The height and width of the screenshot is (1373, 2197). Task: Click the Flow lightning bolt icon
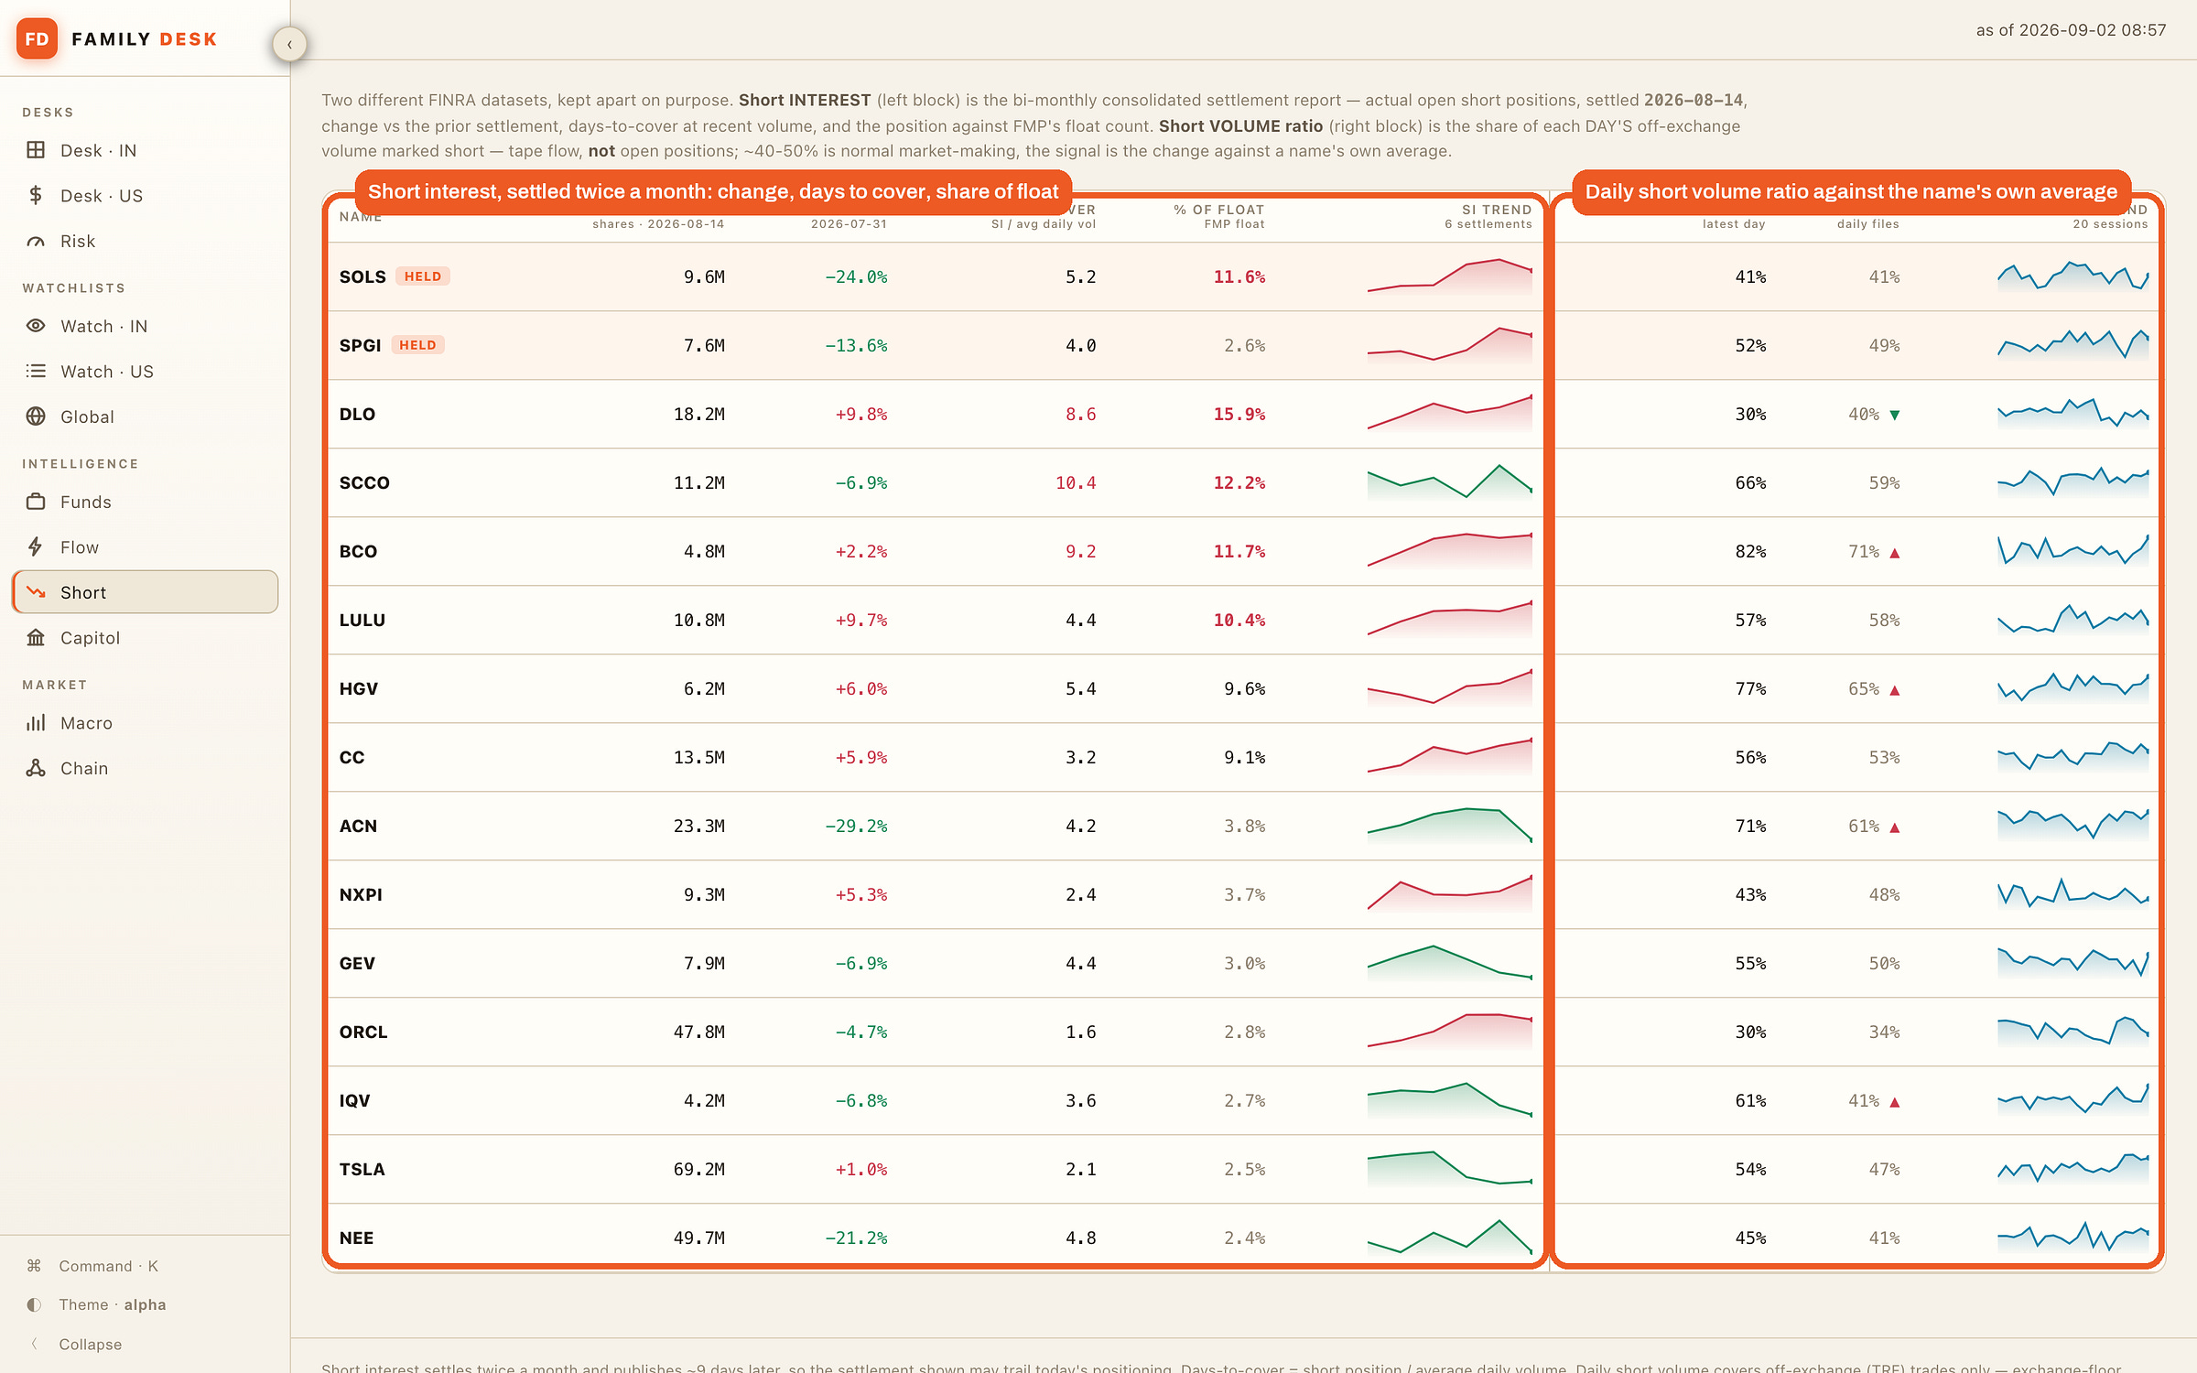(x=36, y=546)
